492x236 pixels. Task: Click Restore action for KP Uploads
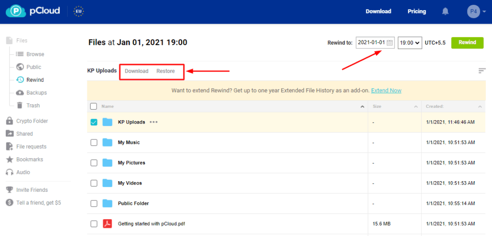(x=166, y=71)
